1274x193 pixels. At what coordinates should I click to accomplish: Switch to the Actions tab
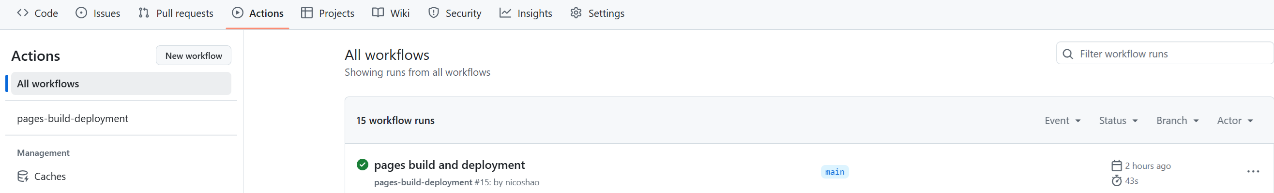(258, 14)
